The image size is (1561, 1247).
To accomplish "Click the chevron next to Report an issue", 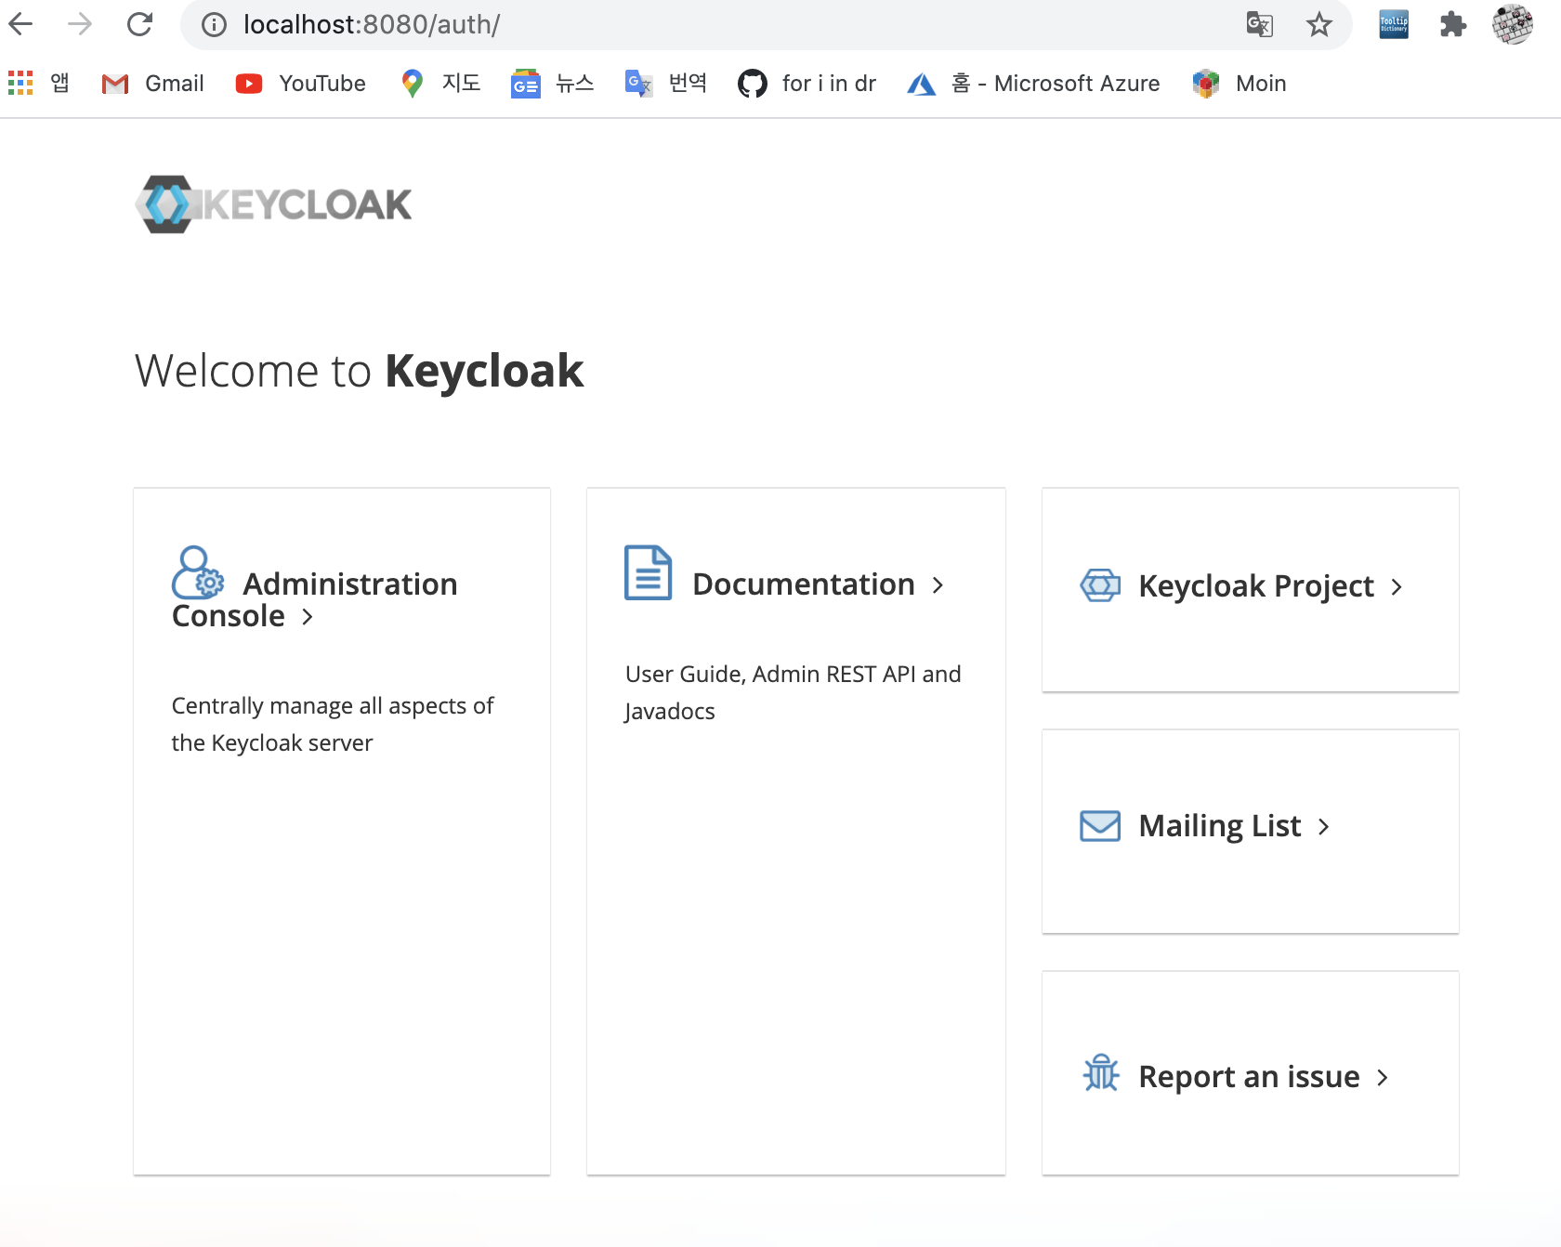I will pos(1383,1078).
